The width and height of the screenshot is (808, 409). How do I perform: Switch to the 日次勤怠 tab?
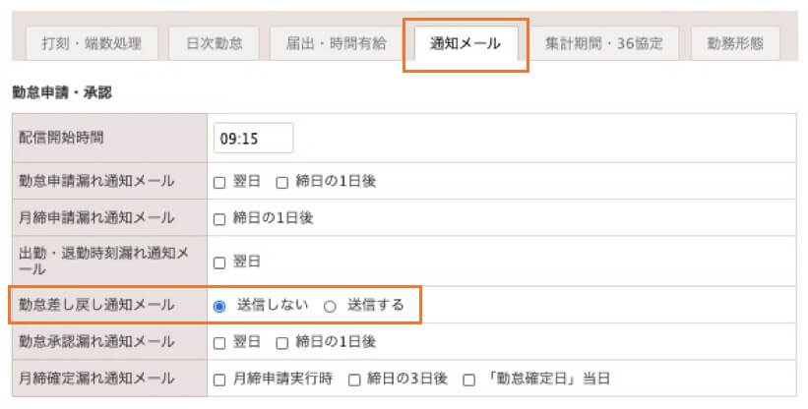pyautogui.click(x=214, y=43)
